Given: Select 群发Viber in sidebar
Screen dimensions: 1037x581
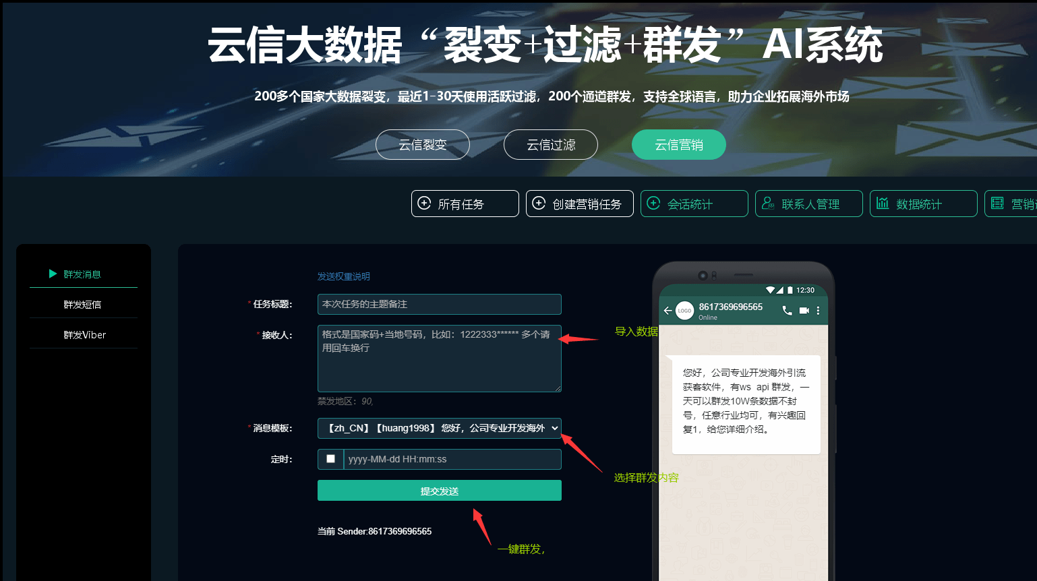Looking at the screenshot, I should pyautogui.click(x=84, y=335).
